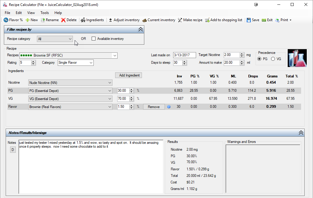Viewport: 313px width, 198px height.
Task: Enable the Available inventory checkbox
Action: (94, 39)
